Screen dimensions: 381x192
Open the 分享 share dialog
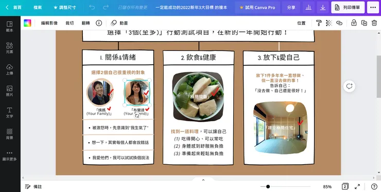291,8
